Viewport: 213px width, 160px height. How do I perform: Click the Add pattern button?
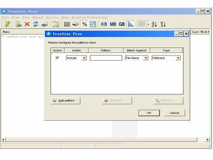[66, 101]
